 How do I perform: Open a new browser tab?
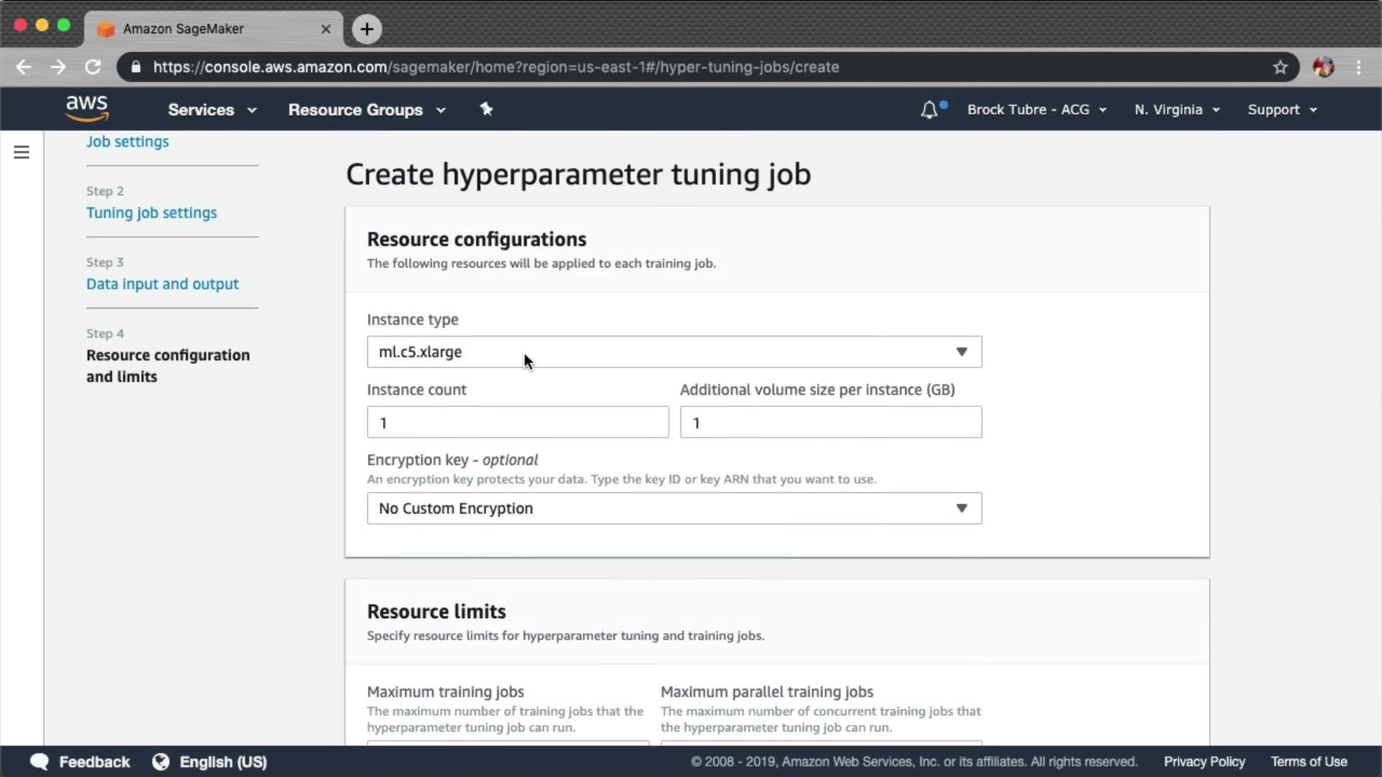coord(367,29)
